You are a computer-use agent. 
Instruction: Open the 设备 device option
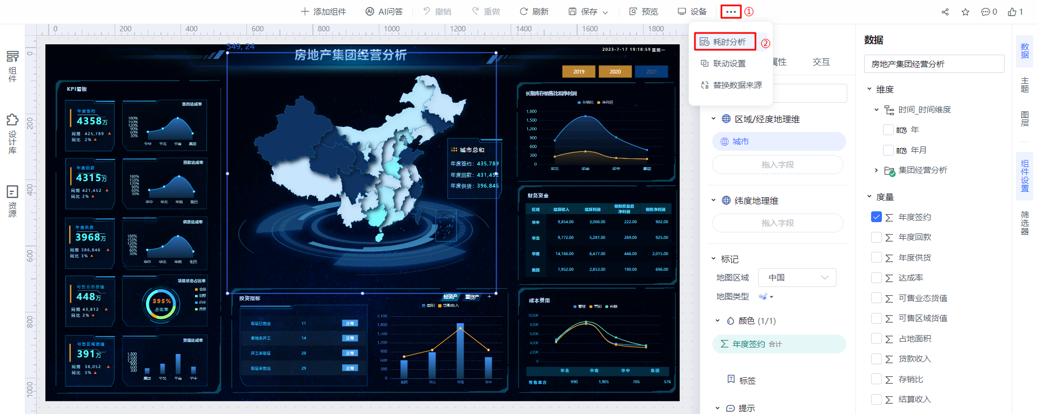click(692, 11)
